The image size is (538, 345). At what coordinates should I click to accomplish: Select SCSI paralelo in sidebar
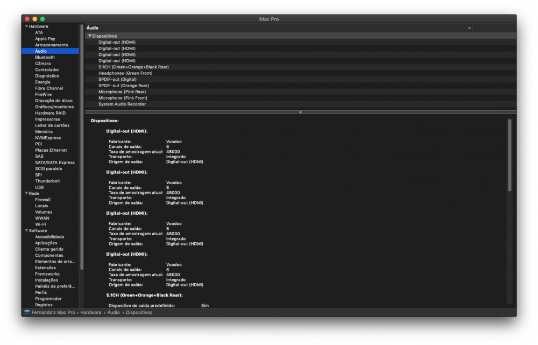[48, 168]
